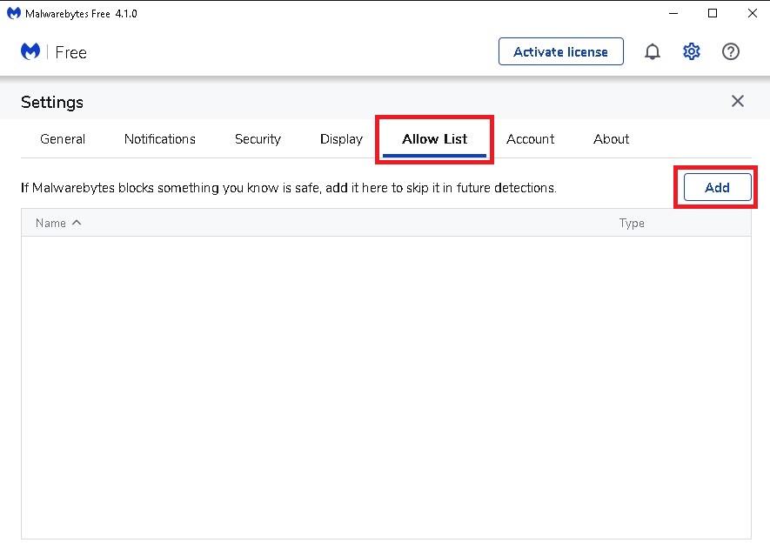Click the settings gear icon

pyautogui.click(x=692, y=51)
